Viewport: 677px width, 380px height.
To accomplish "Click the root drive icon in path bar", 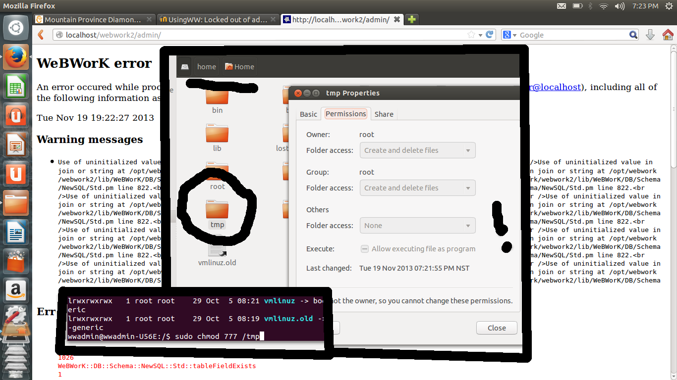I will (185, 66).
